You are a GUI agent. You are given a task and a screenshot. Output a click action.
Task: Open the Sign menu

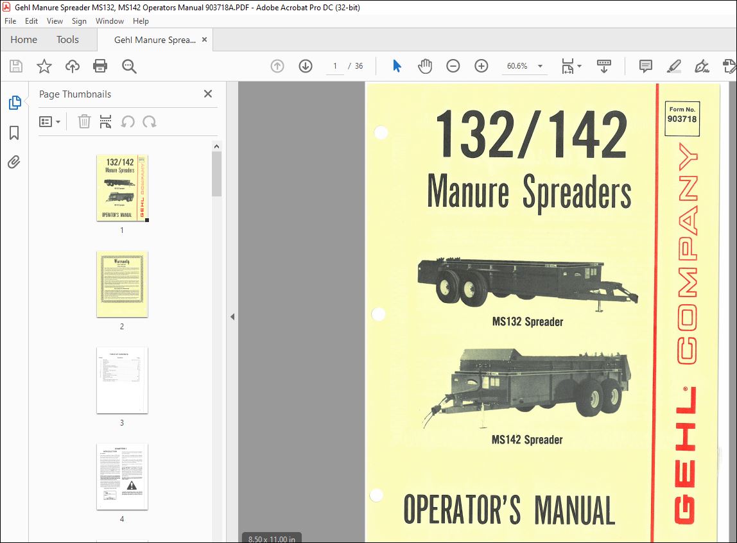79,21
